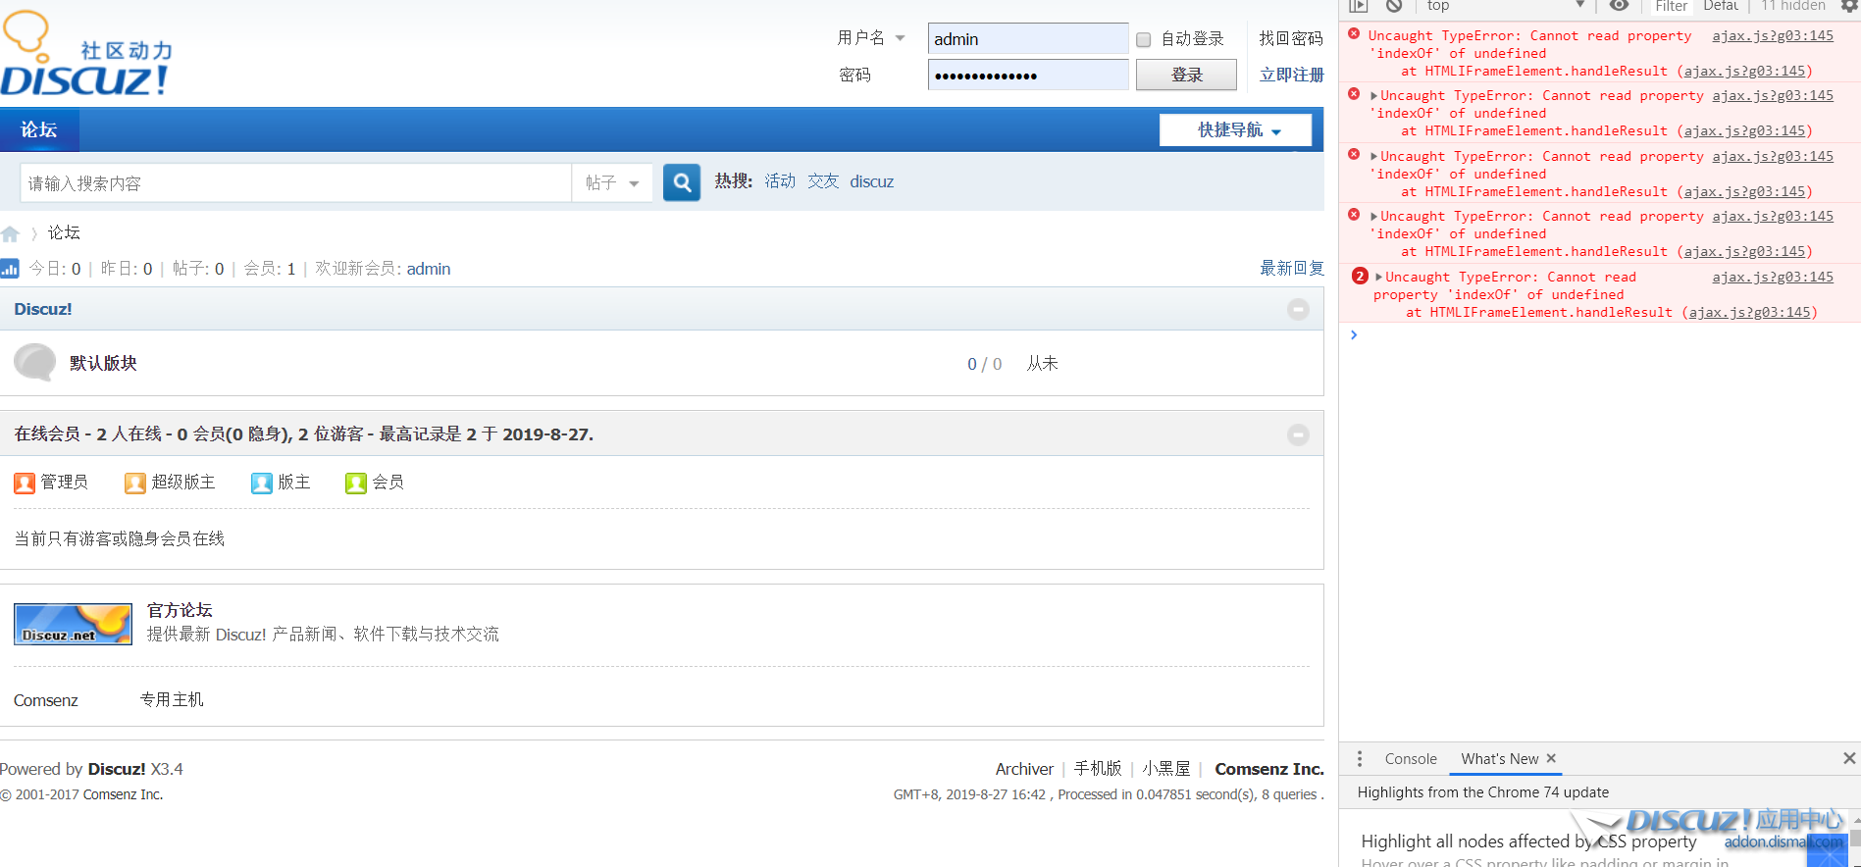Open DevTools console settings gear

pos(1849,6)
